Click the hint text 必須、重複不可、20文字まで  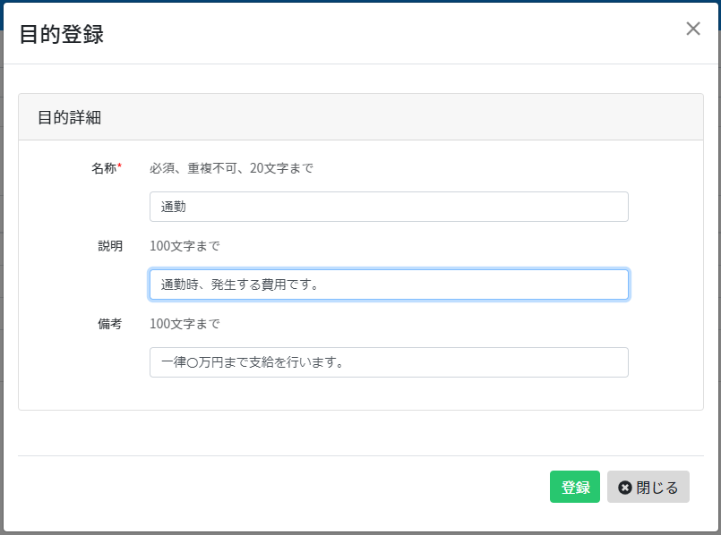coord(231,168)
